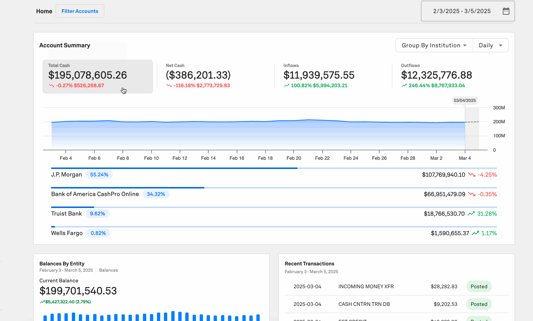Viewport: 533px width, 321px height.
Task: Click the green uptrend icon under Inflows
Action: [x=287, y=85]
